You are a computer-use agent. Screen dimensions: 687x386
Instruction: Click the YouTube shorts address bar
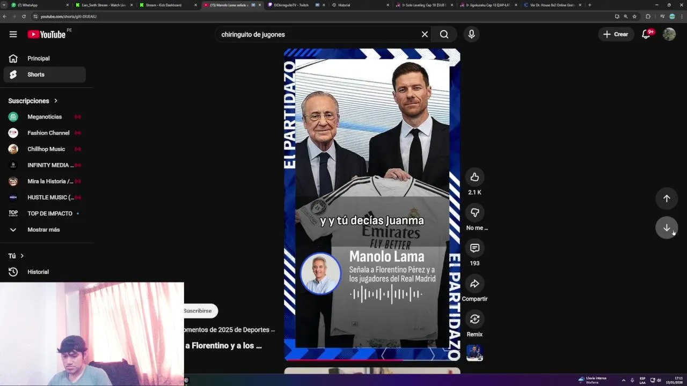click(x=322, y=17)
